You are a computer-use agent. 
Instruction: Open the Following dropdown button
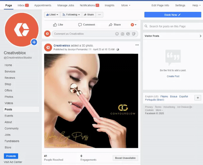(x=71, y=15)
